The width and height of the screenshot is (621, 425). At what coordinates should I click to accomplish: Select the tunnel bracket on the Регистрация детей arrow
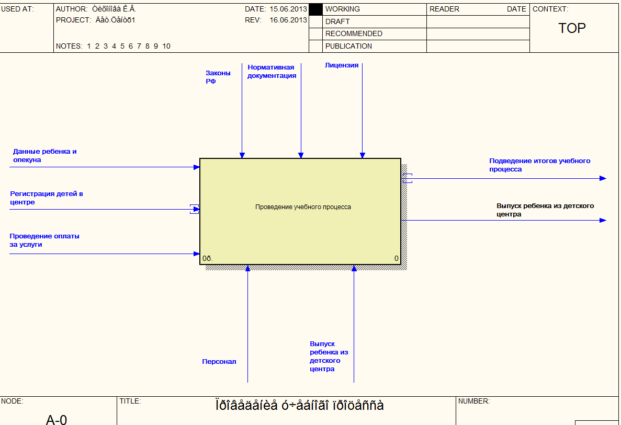coord(195,209)
